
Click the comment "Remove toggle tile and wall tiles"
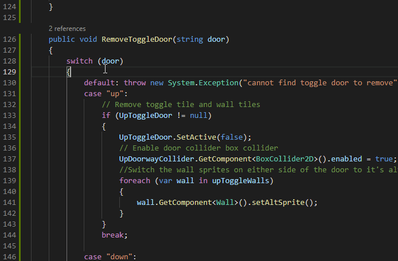tap(181, 105)
